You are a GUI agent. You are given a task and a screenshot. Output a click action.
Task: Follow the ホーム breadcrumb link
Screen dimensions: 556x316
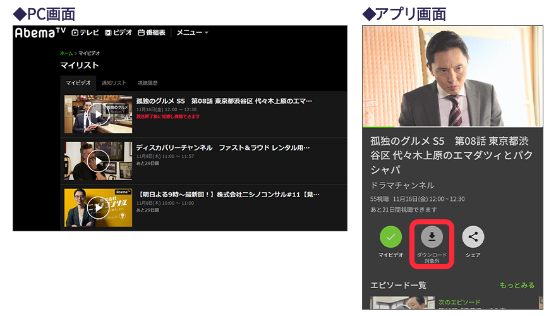66,53
